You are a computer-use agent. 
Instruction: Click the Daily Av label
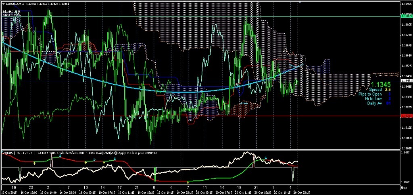[375, 103]
